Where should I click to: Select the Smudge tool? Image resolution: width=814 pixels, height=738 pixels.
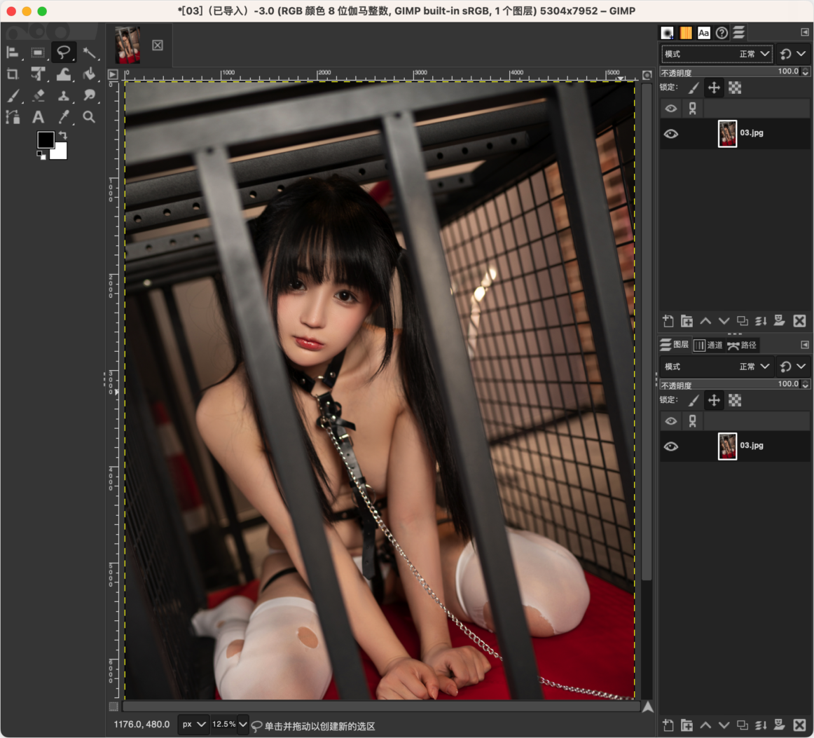[89, 95]
